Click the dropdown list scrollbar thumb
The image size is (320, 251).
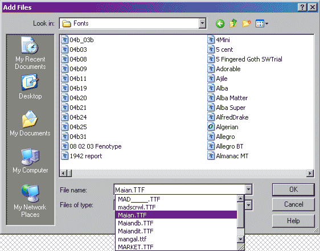[240, 215]
